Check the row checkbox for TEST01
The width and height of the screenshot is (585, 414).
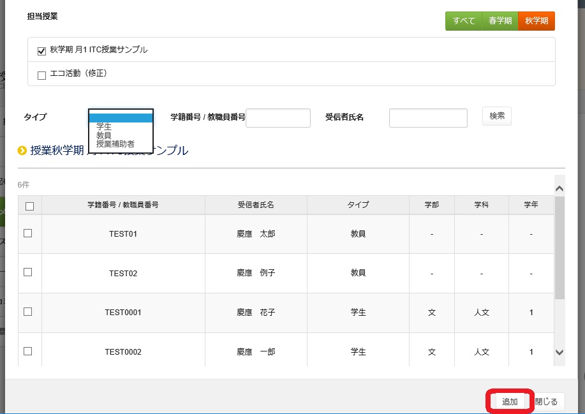pos(28,233)
